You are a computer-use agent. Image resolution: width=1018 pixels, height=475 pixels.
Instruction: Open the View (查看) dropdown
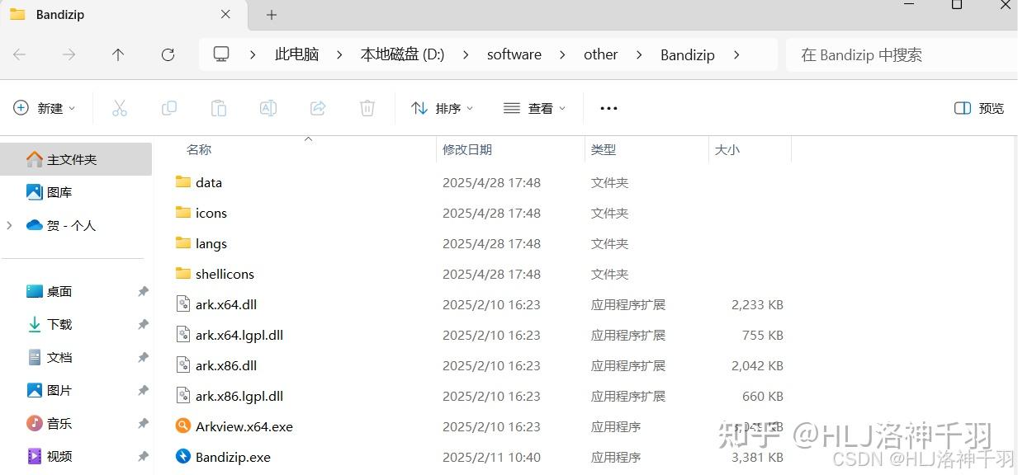point(535,108)
